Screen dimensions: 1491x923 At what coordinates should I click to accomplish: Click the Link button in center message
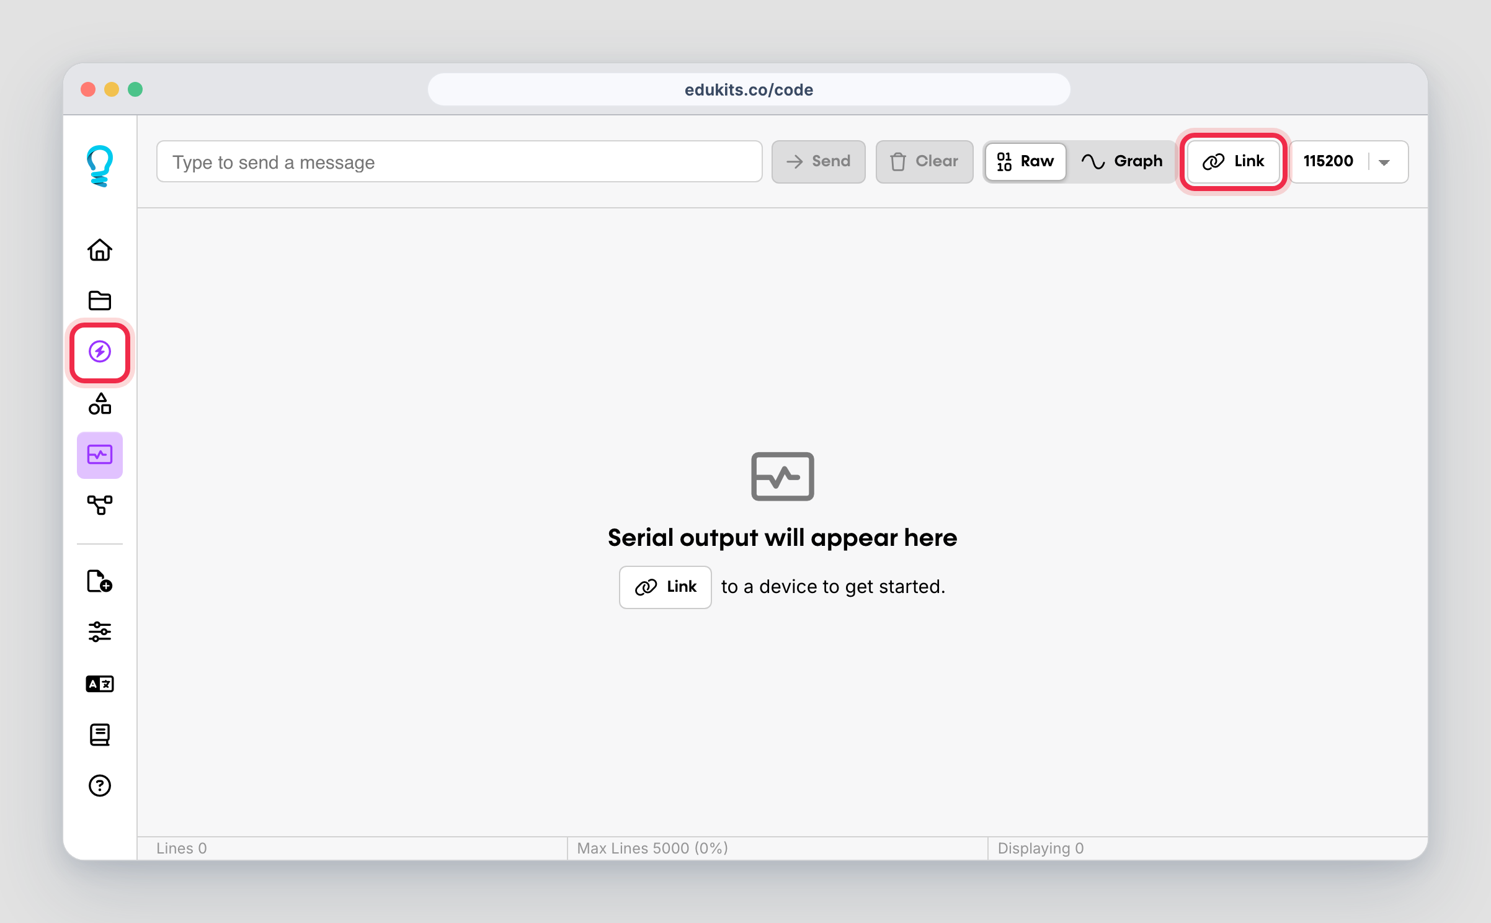click(x=665, y=587)
